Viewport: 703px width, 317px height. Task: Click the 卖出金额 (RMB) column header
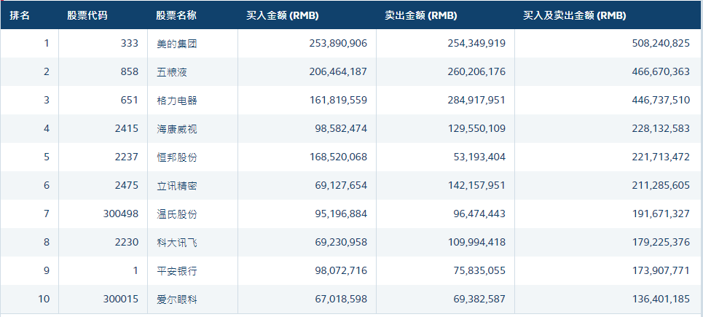pyautogui.click(x=421, y=15)
